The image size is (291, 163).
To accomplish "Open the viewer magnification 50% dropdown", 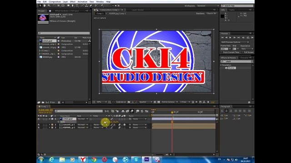I will (x=101, y=102).
